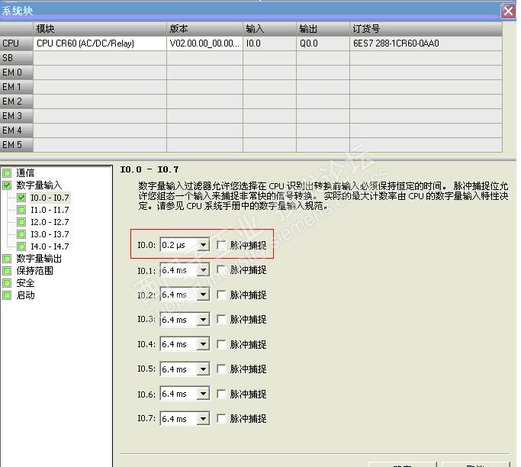Click the green icon beside 通信
This screenshot has height=467, width=521.
pyautogui.click(x=7, y=173)
